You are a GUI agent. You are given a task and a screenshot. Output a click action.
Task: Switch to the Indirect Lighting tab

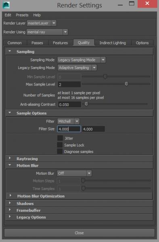click(x=113, y=43)
